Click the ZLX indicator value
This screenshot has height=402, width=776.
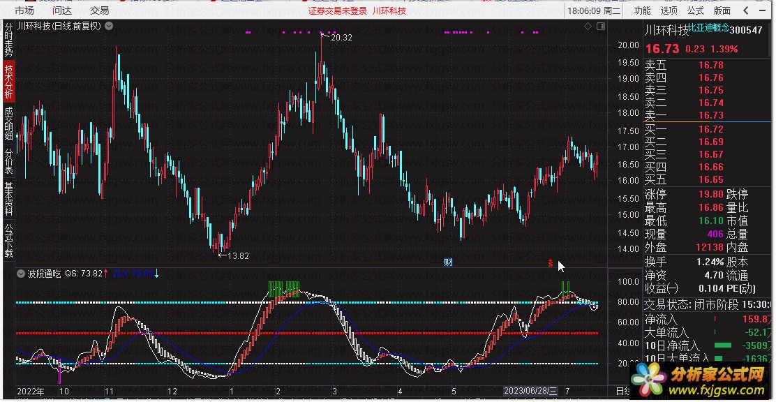click(133, 274)
